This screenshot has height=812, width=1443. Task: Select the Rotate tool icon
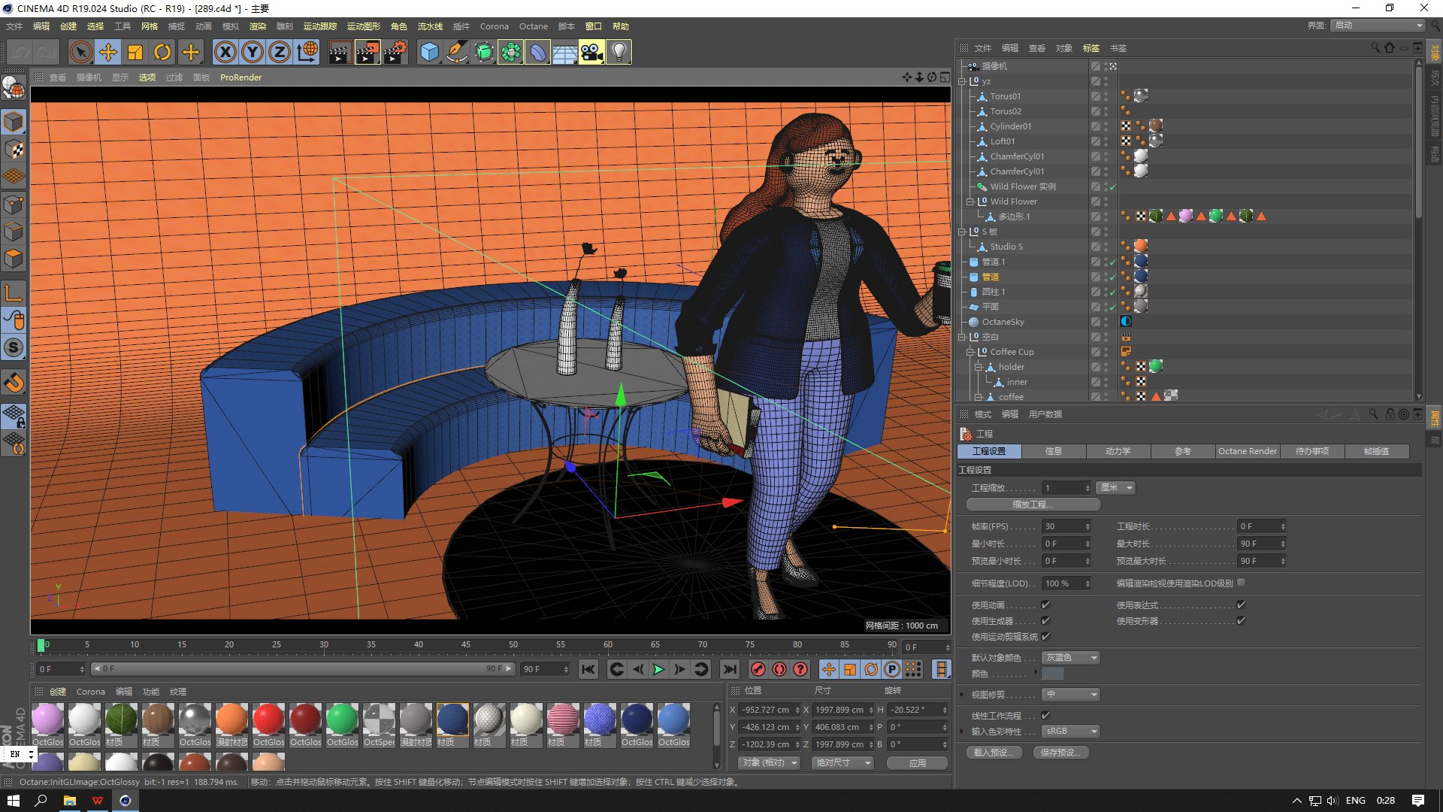pos(162,52)
